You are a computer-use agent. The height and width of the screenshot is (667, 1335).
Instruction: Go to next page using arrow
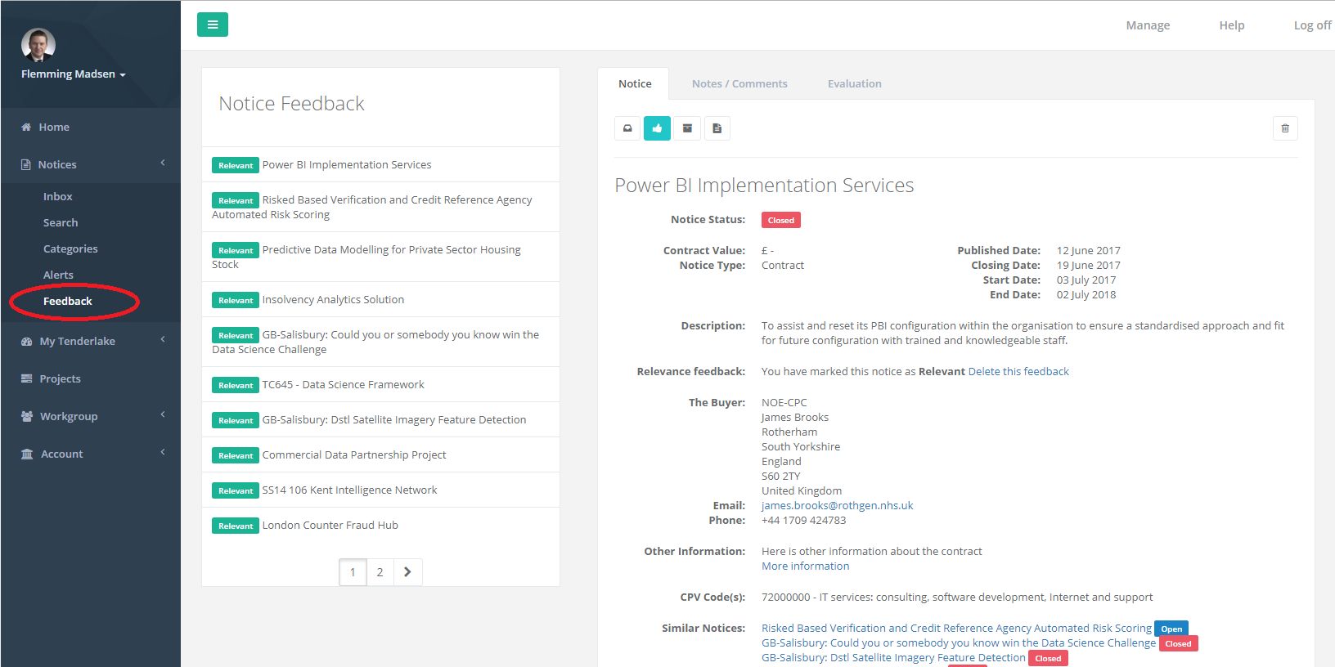(x=407, y=572)
